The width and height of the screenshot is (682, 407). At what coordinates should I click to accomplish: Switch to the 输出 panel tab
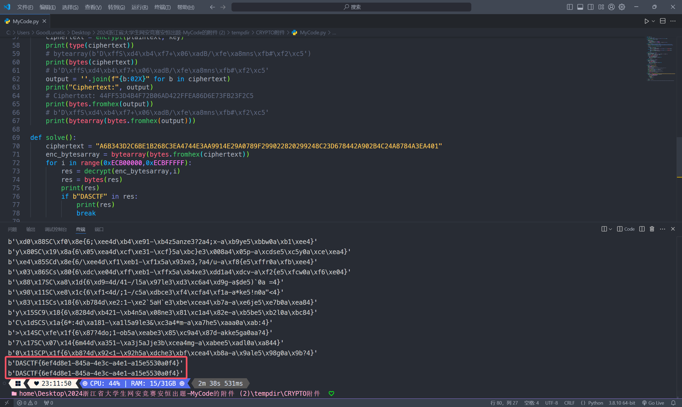point(31,229)
